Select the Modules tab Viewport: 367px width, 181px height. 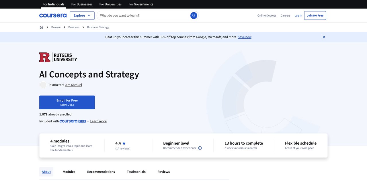point(69,172)
